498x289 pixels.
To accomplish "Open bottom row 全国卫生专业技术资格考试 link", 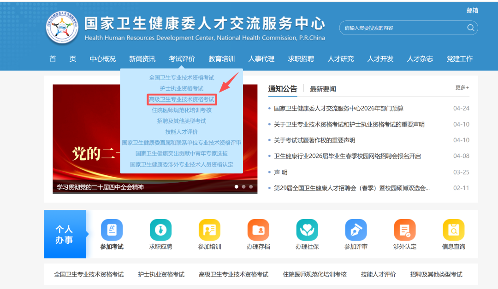I will 89,274.
